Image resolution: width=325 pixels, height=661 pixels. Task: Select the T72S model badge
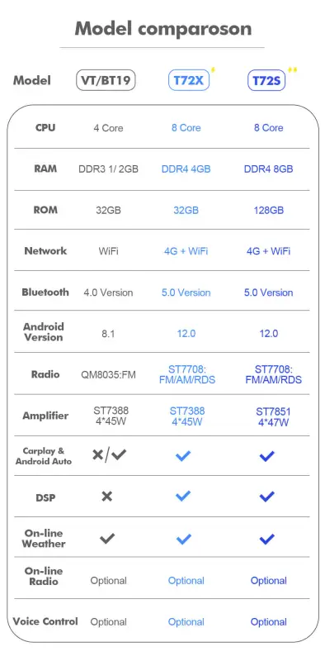click(x=266, y=80)
